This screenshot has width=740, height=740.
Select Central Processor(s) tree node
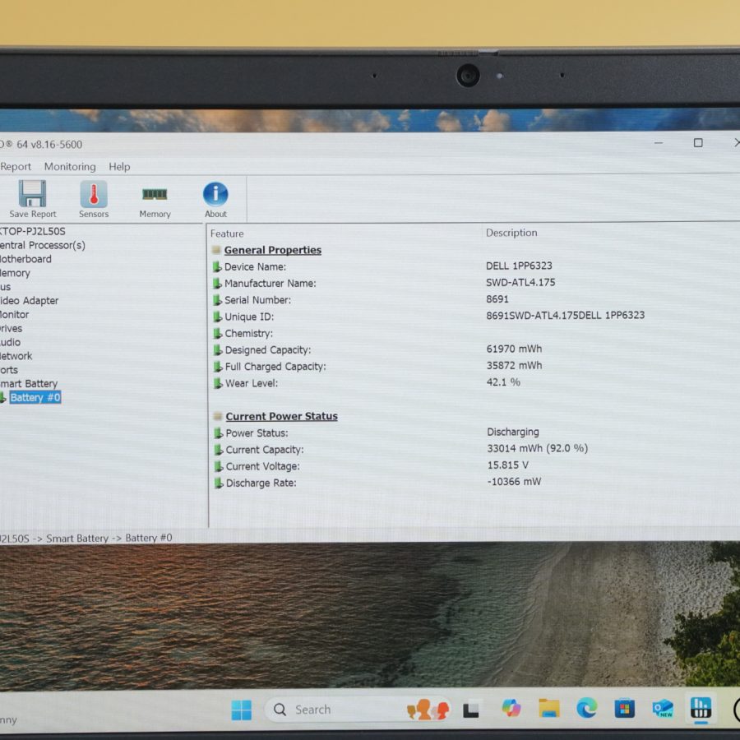(x=43, y=245)
